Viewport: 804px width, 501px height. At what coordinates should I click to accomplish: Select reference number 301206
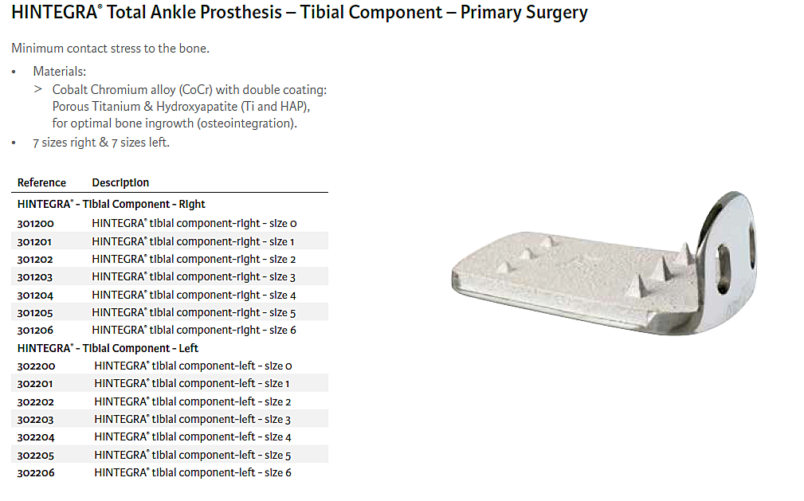tap(36, 330)
